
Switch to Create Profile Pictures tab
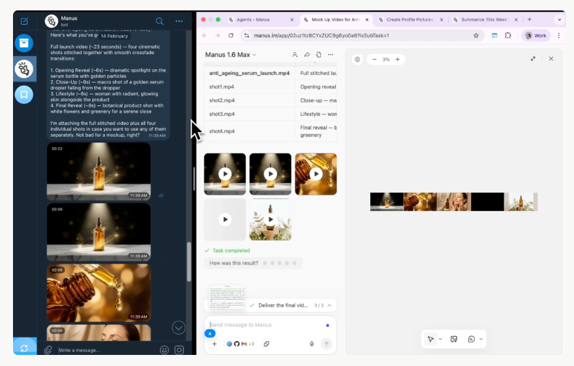pyautogui.click(x=409, y=20)
